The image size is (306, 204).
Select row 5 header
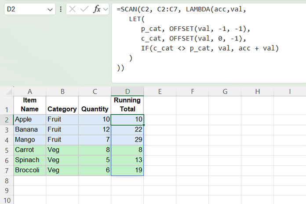[7, 150]
